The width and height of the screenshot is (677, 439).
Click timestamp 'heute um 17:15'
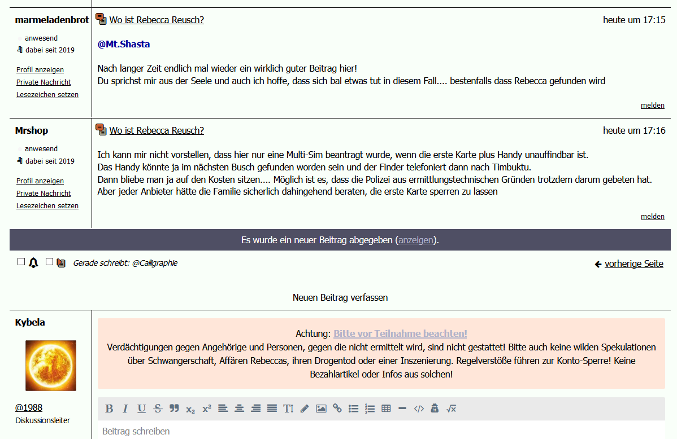click(x=634, y=20)
